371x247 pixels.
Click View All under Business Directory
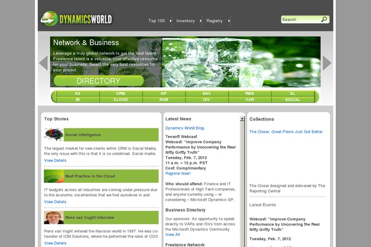[x=173, y=235]
